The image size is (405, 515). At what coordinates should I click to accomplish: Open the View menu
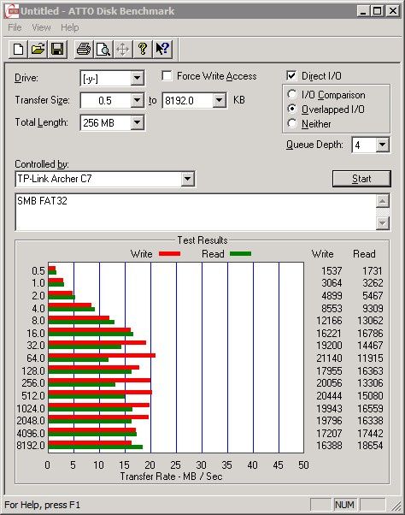(x=41, y=27)
